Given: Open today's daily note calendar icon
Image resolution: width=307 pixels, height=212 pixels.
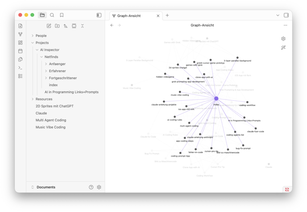Looking at the screenshot, I should tap(20, 51).
